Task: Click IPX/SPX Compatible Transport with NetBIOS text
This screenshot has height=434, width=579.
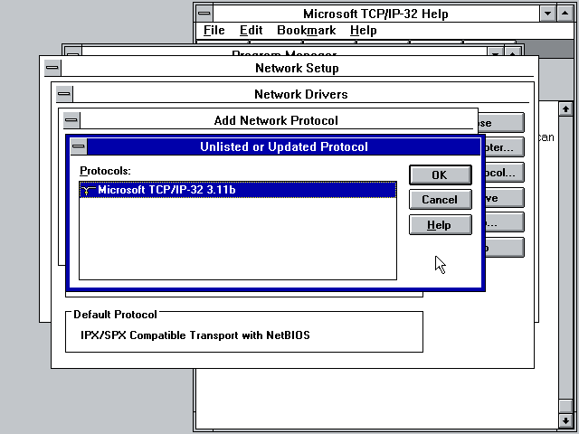Action: [195, 335]
